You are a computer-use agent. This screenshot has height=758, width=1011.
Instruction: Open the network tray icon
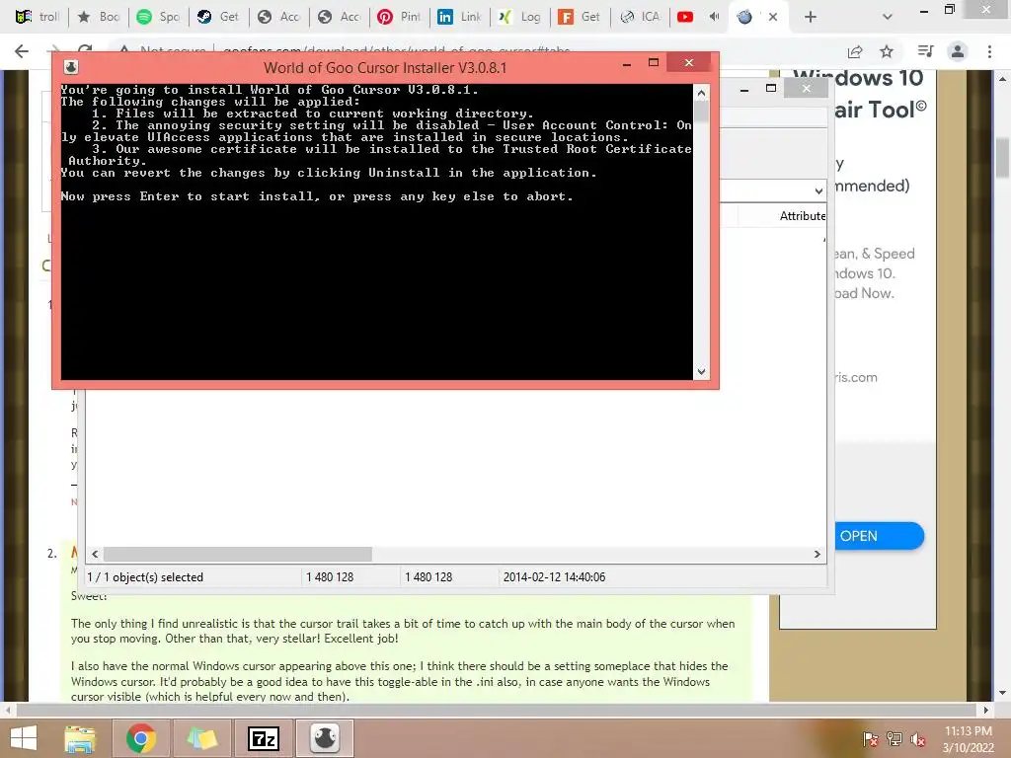pyautogui.click(x=894, y=739)
